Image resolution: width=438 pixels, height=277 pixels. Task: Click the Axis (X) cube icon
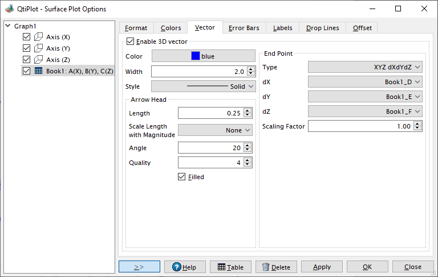(x=39, y=37)
